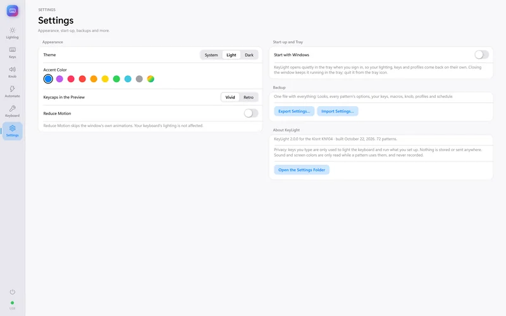Open the Knob sidebar page
Image resolution: width=506 pixels, height=316 pixels.
(12, 72)
